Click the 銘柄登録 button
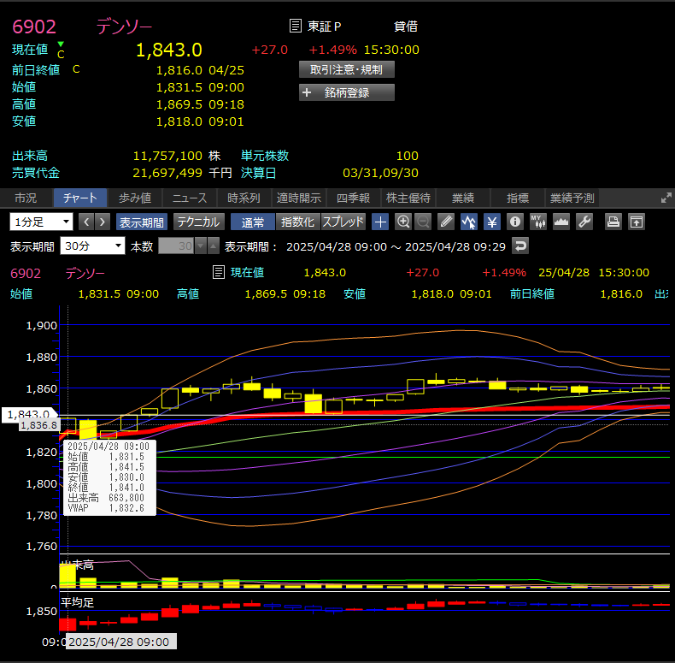The image size is (675, 663). point(347,92)
